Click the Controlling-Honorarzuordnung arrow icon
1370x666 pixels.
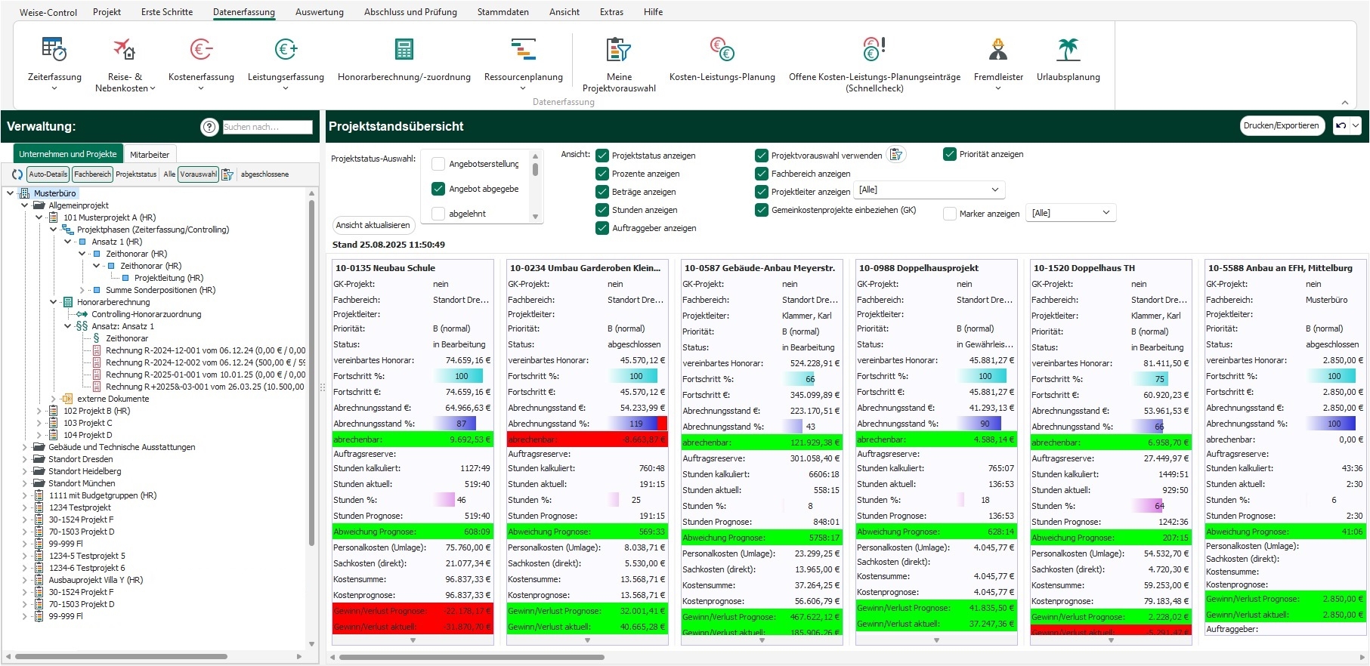coord(82,314)
